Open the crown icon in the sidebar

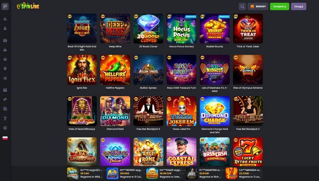coord(5,78)
